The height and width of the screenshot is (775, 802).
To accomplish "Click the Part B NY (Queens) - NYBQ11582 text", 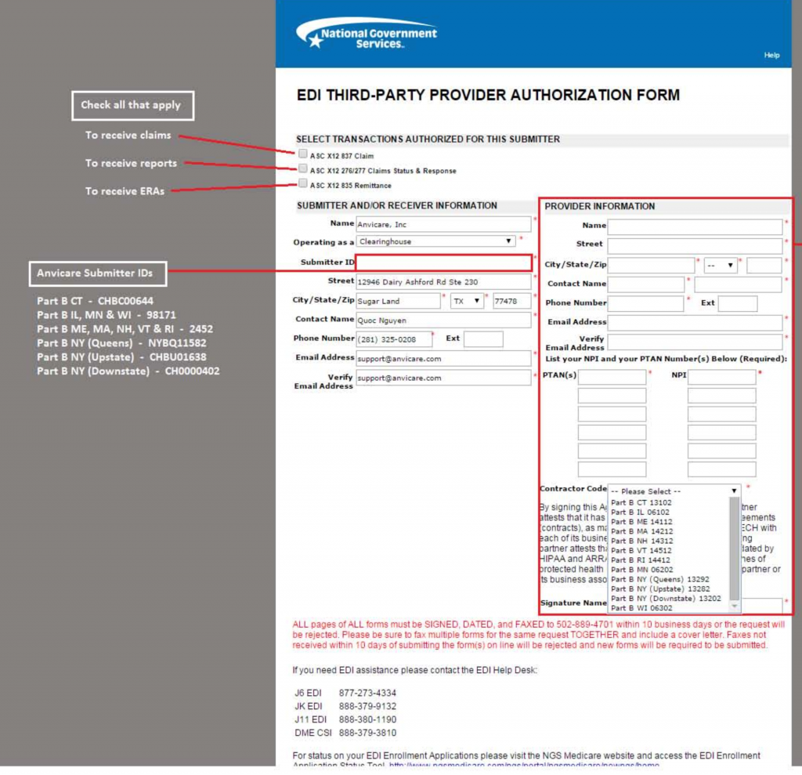I will click(x=121, y=343).
